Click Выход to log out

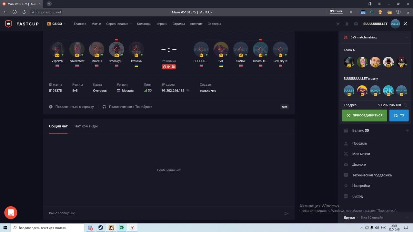[x=358, y=196]
